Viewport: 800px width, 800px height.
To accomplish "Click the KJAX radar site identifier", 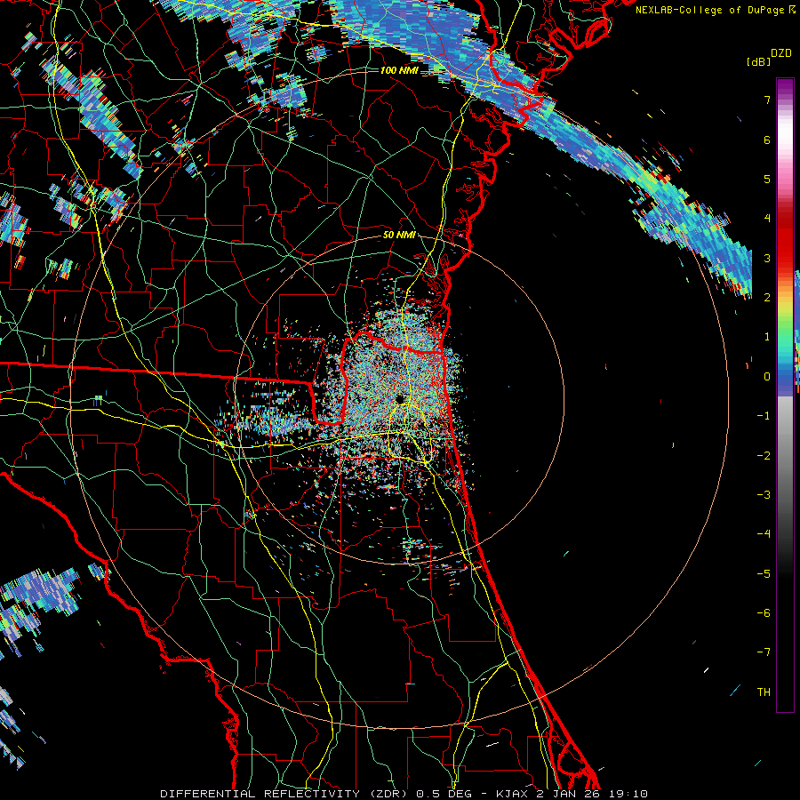I will [x=510, y=794].
